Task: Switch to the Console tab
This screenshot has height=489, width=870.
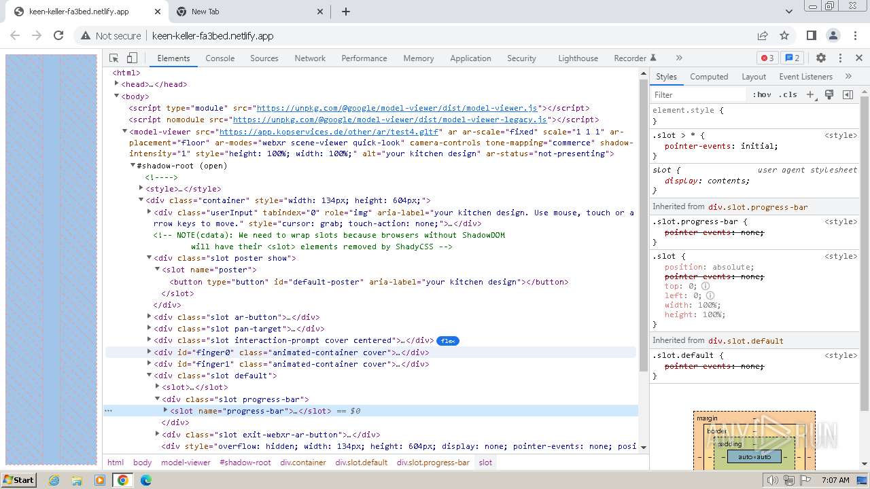Action: [x=220, y=58]
